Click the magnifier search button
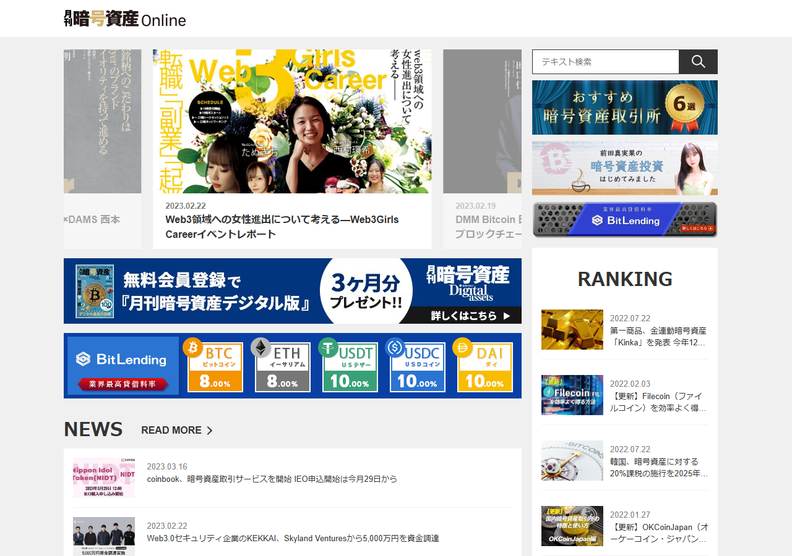 [698, 62]
